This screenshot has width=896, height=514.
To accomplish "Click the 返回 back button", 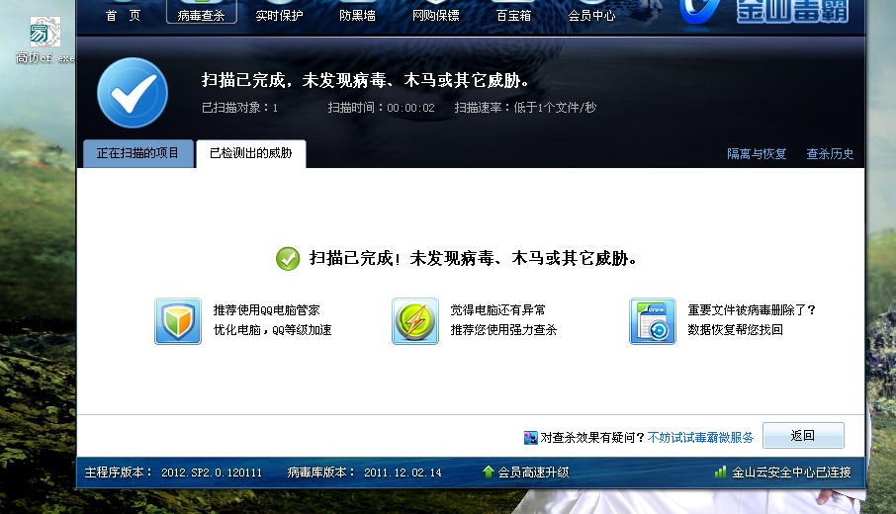I will click(x=803, y=435).
